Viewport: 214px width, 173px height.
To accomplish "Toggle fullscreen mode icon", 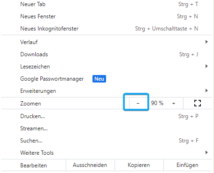I will pos(198,103).
